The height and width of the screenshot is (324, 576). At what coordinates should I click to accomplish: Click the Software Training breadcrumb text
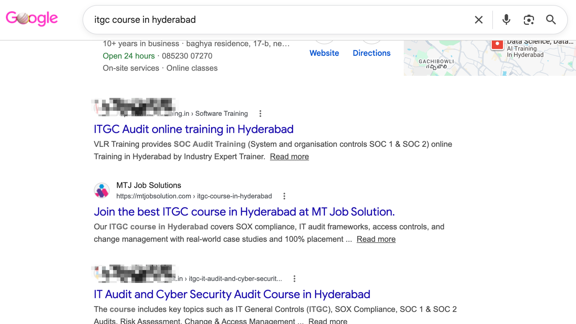221,114
